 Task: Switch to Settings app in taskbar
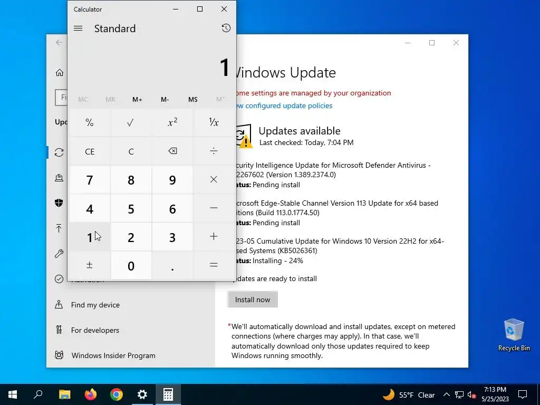coord(142,394)
